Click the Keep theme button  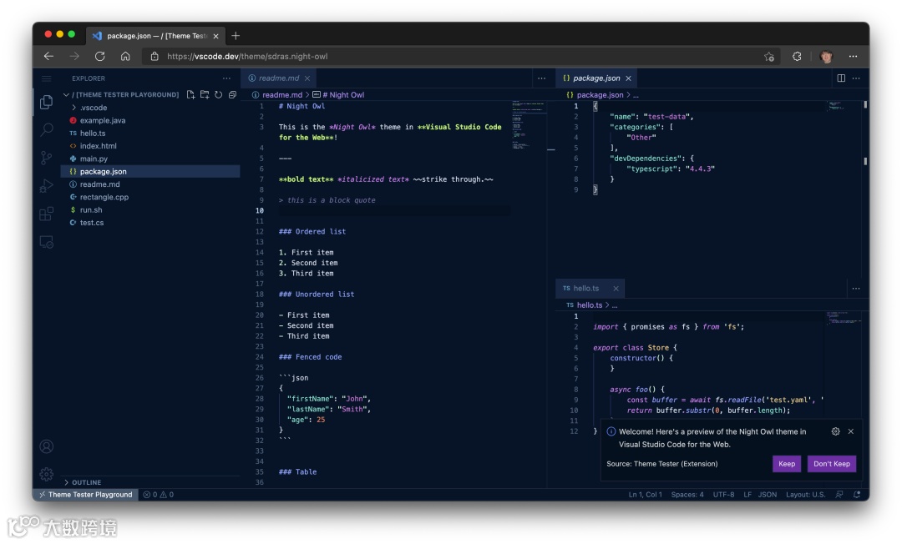coord(787,464)
